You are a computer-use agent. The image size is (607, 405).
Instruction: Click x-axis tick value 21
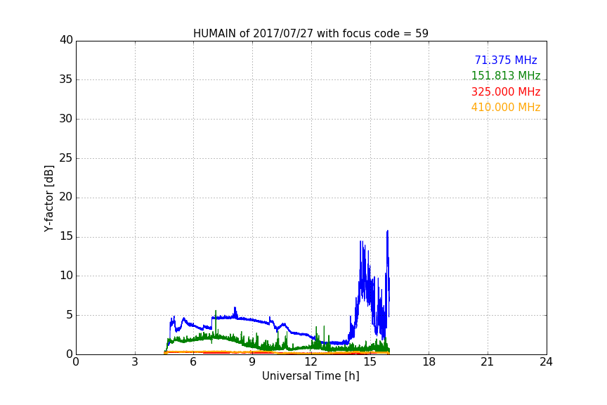coord(488,362)
